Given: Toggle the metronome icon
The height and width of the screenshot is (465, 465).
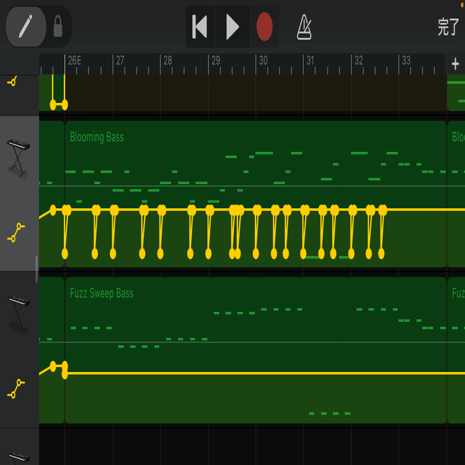Looking at the screenshot, I should click(x=304, y=27).
